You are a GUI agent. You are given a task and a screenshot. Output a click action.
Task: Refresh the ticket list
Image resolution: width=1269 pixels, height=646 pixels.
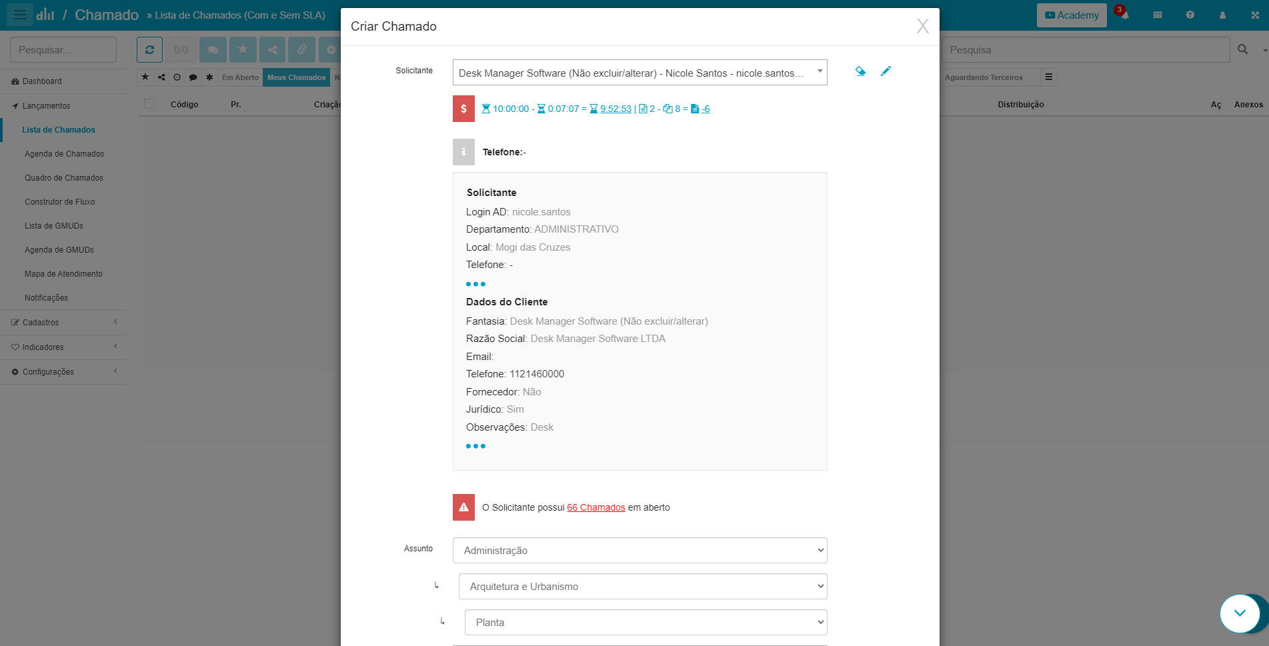coord(149,49)
